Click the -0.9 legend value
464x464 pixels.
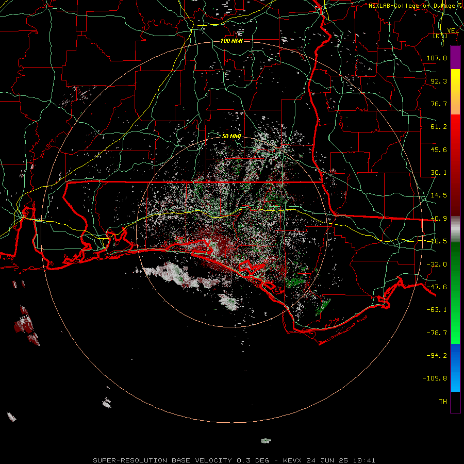tap(439, 219)
